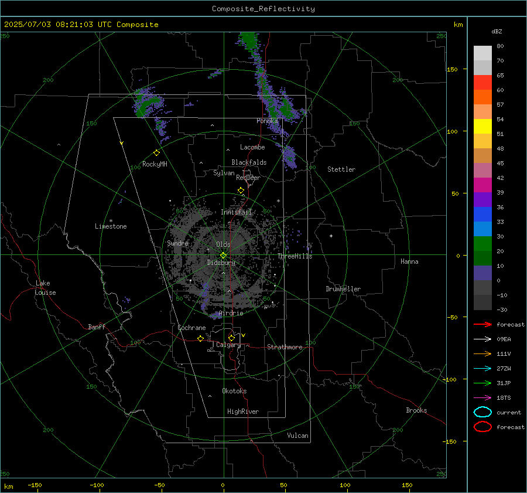
Task: Click the white 09EA arrow icon
Action: coord(482,339)
